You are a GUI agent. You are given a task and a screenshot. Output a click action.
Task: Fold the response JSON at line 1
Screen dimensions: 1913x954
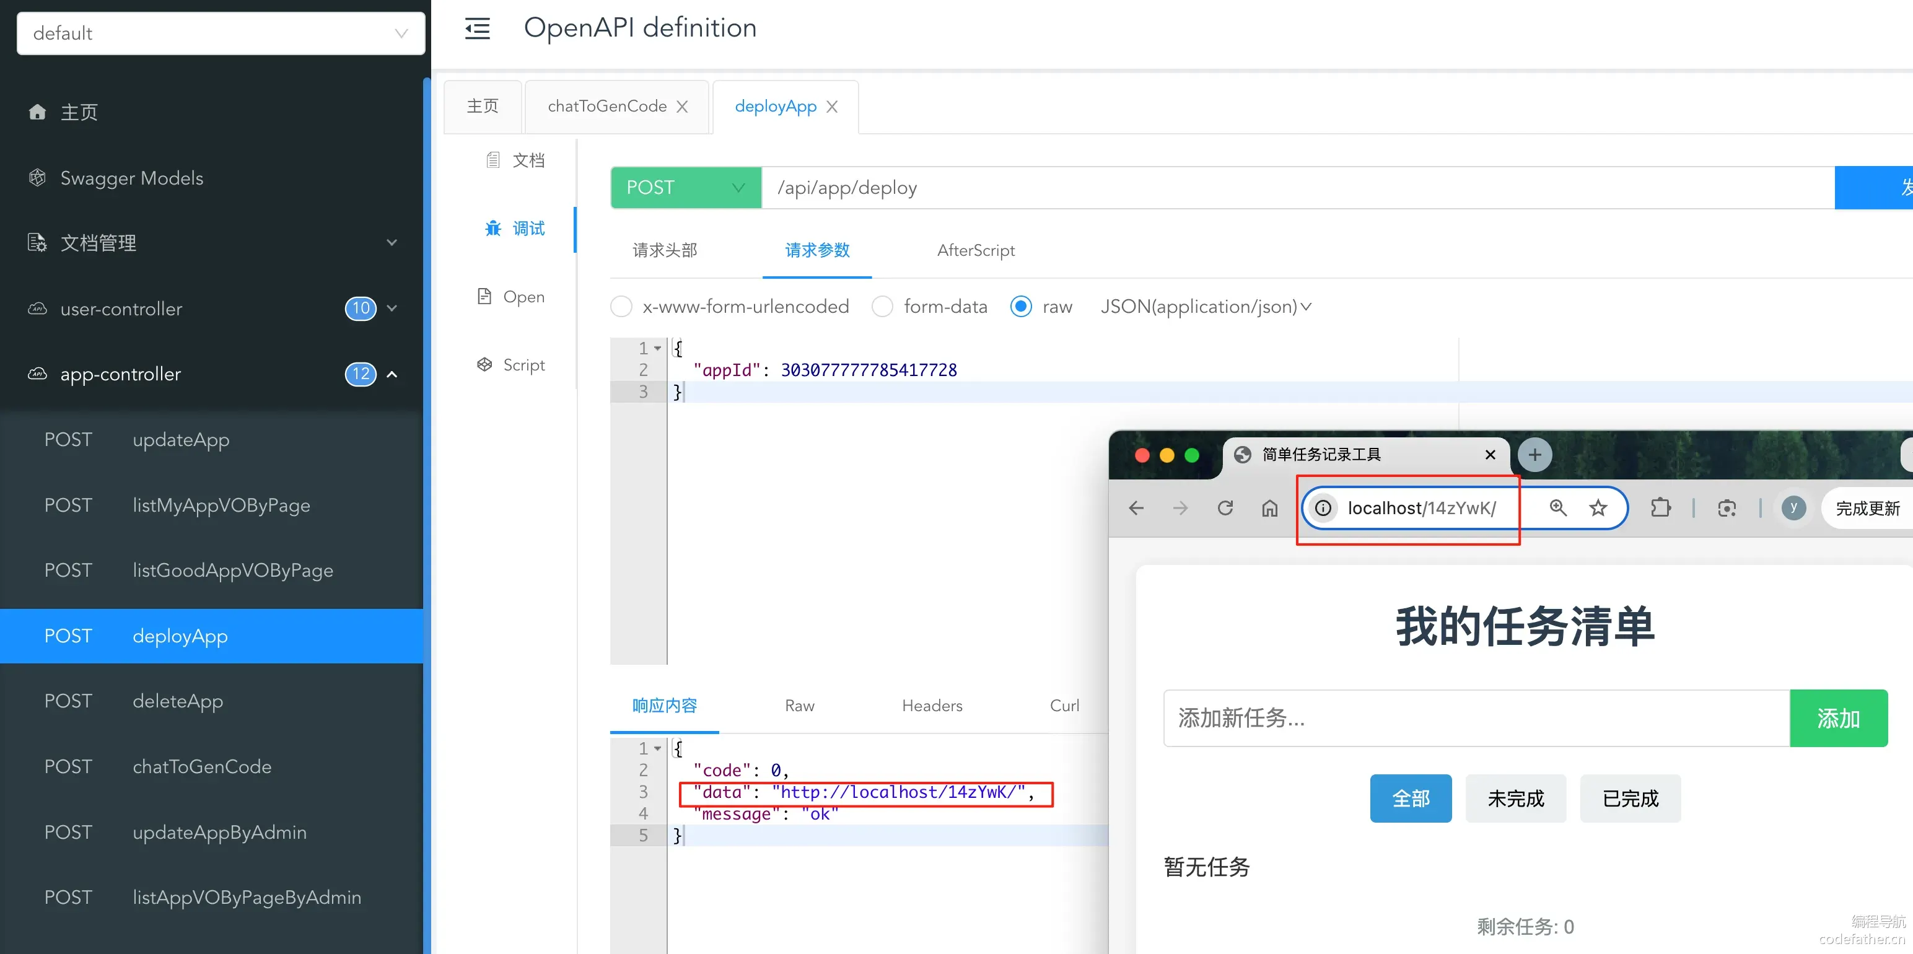point(657,748)
